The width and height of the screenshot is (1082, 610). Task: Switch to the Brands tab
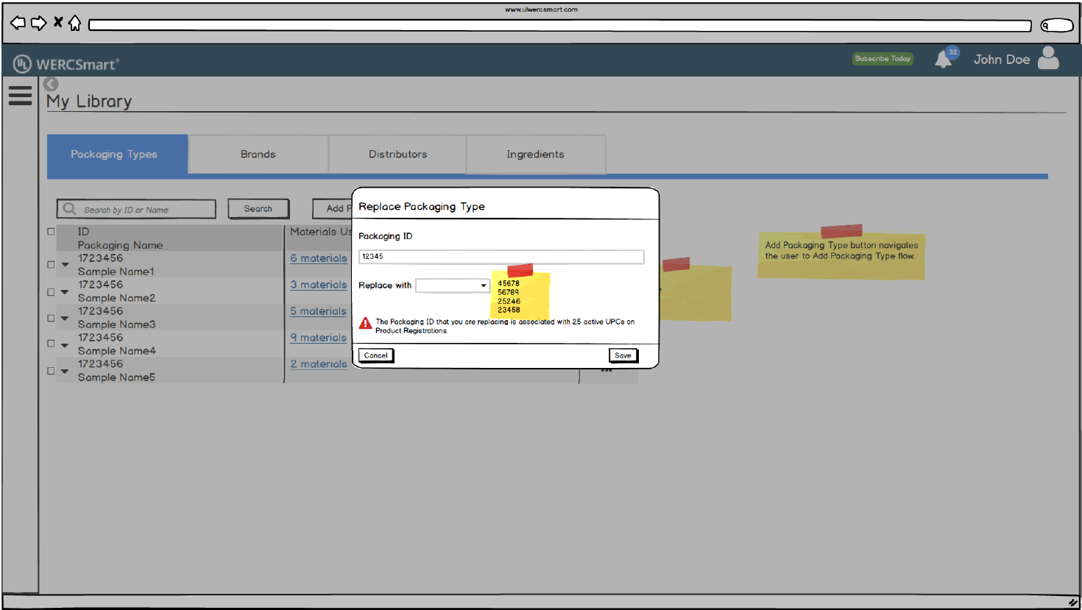coord(258,155)
